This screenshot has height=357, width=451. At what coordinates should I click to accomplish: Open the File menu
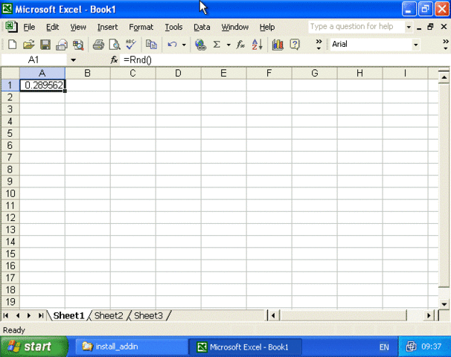pyautogui.click(x=29, y=27)
